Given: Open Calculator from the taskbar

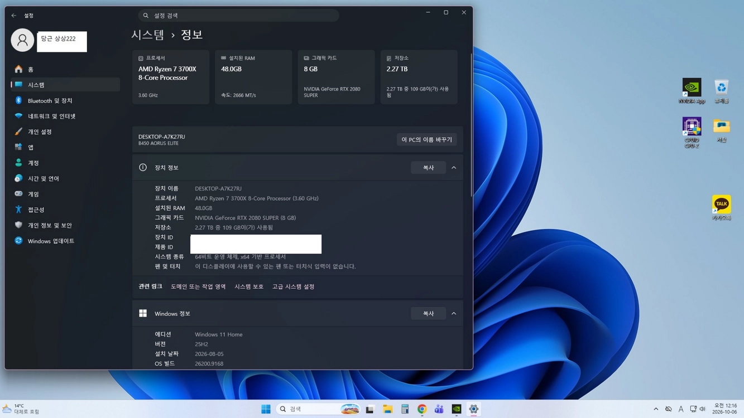Looking at the screenshot, I should [405, 409].
